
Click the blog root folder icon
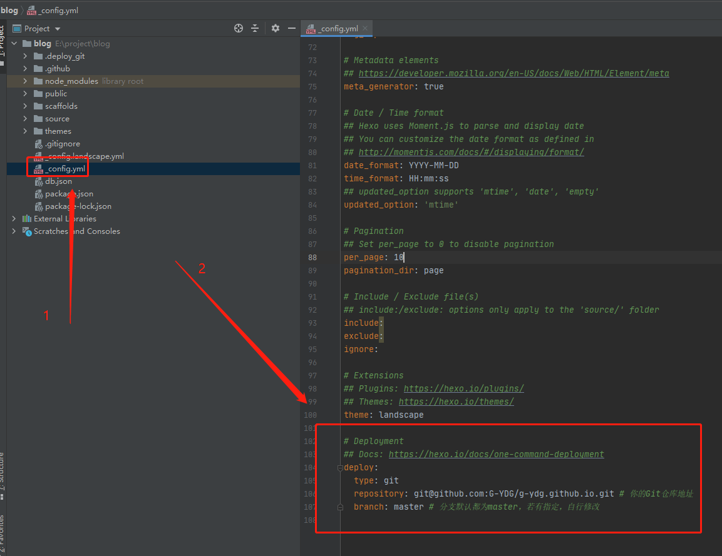click(x=27, y=43)
